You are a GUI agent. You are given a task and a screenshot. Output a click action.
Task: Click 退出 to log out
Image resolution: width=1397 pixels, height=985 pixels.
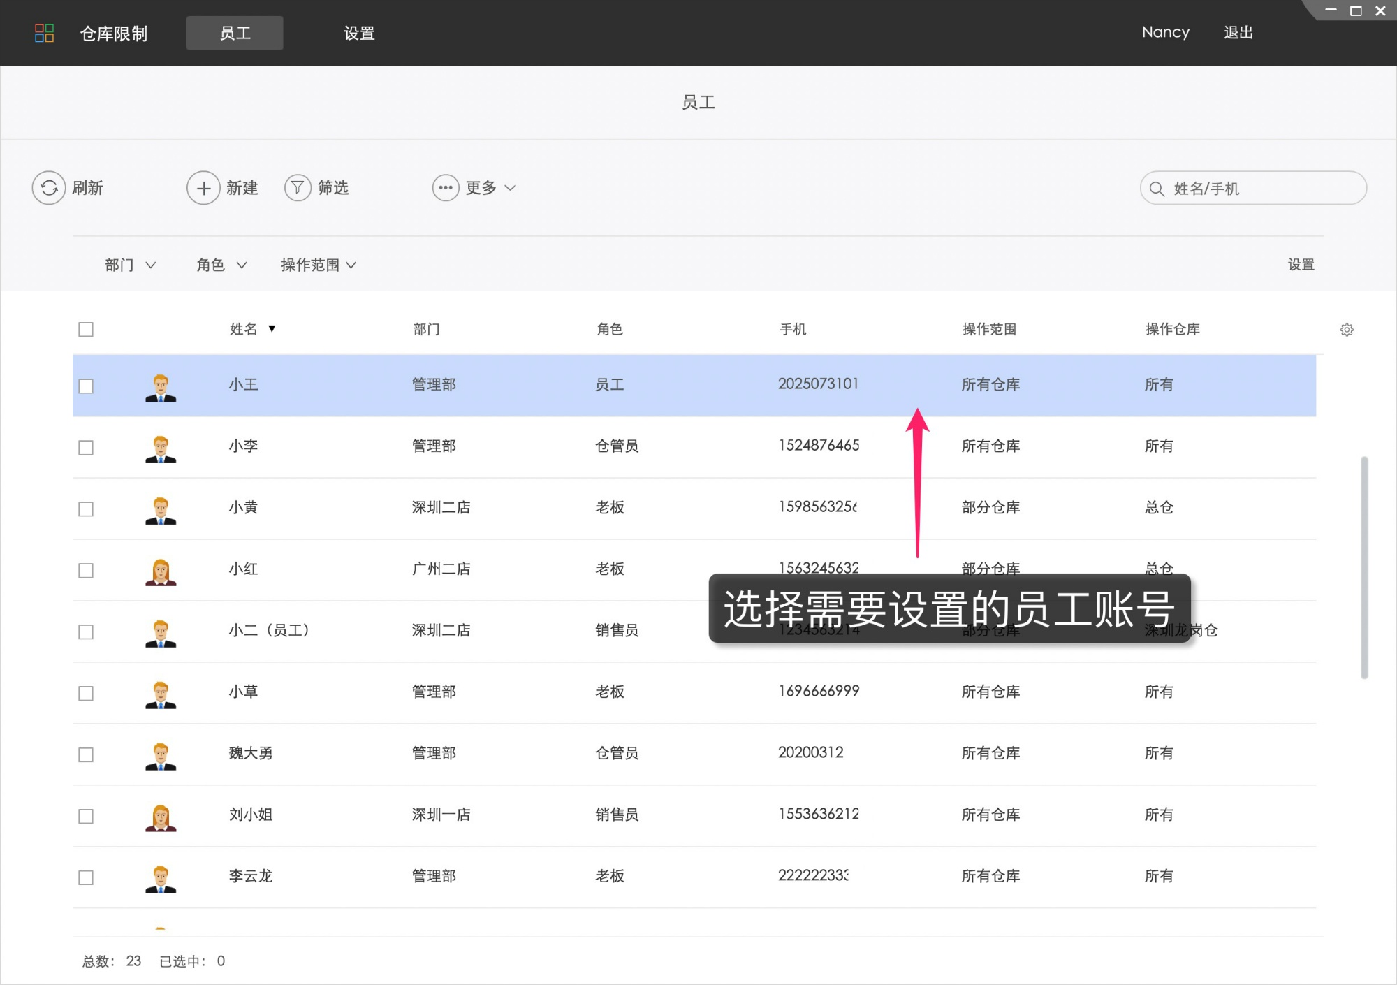pyautogui.click(x=1238, y=32)
